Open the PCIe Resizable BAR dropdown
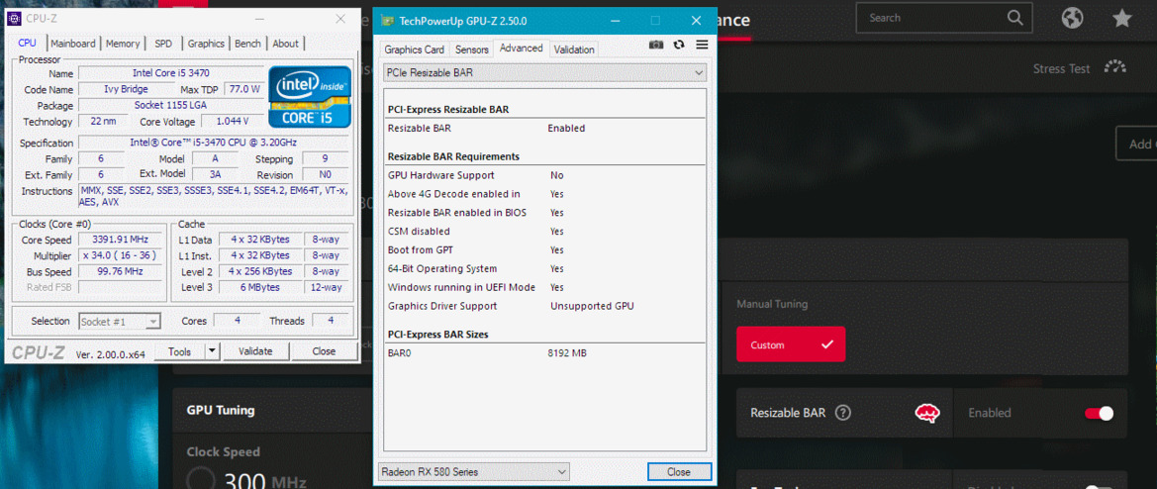This screenshot has width=1157, height=489. coord(544,73)
